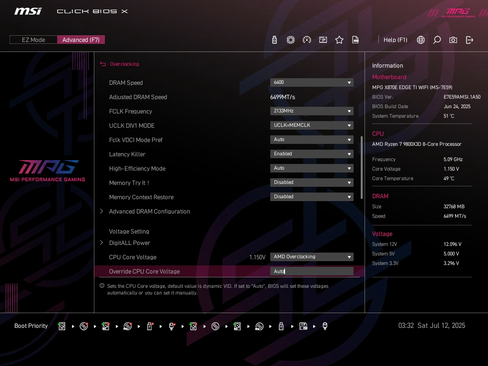Change language with the globe icon
488x366 pixels.
421,40
